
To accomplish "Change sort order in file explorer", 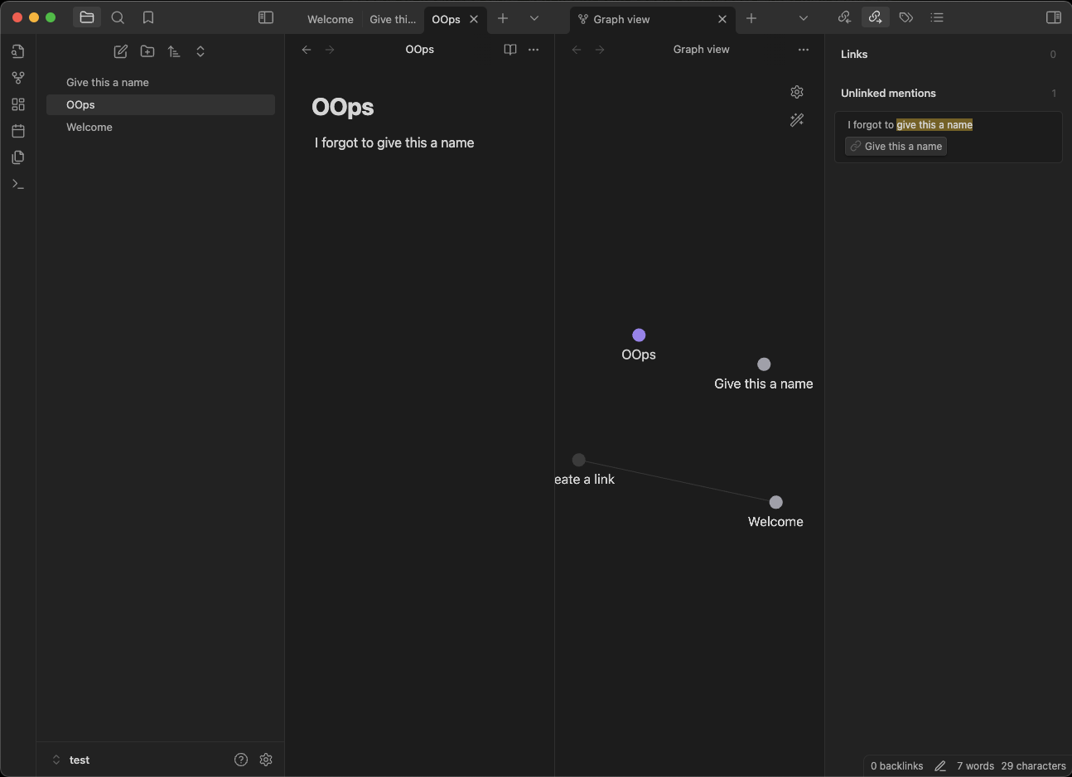I will 174,51.
